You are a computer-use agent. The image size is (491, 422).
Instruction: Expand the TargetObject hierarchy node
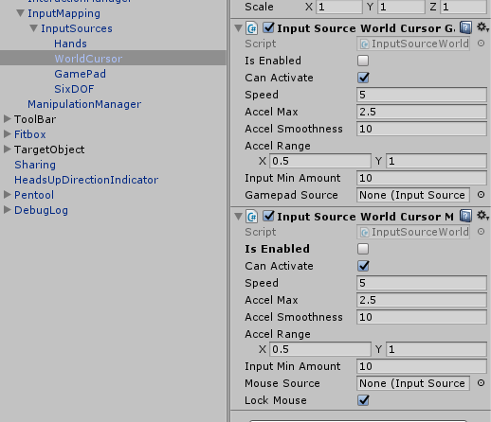[8, 149]
